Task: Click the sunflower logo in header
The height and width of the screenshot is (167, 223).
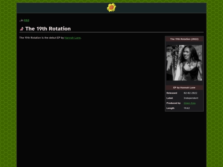Action: (111, 7)
